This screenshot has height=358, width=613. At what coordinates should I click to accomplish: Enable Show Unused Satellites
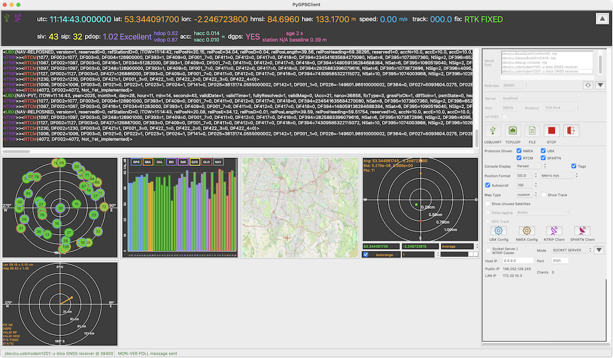(487, 204)
